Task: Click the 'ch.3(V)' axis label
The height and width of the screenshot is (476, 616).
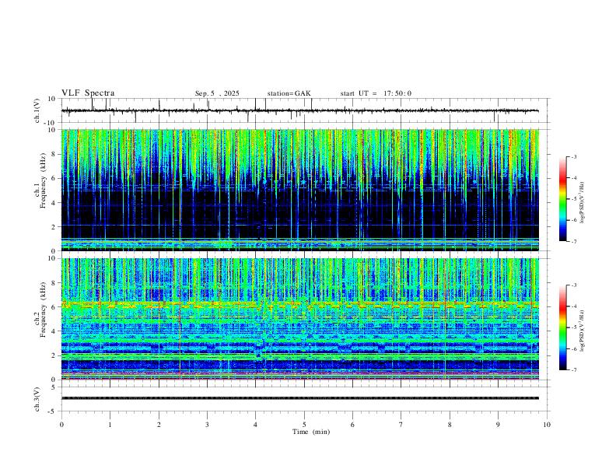Action: pos(37,399)
